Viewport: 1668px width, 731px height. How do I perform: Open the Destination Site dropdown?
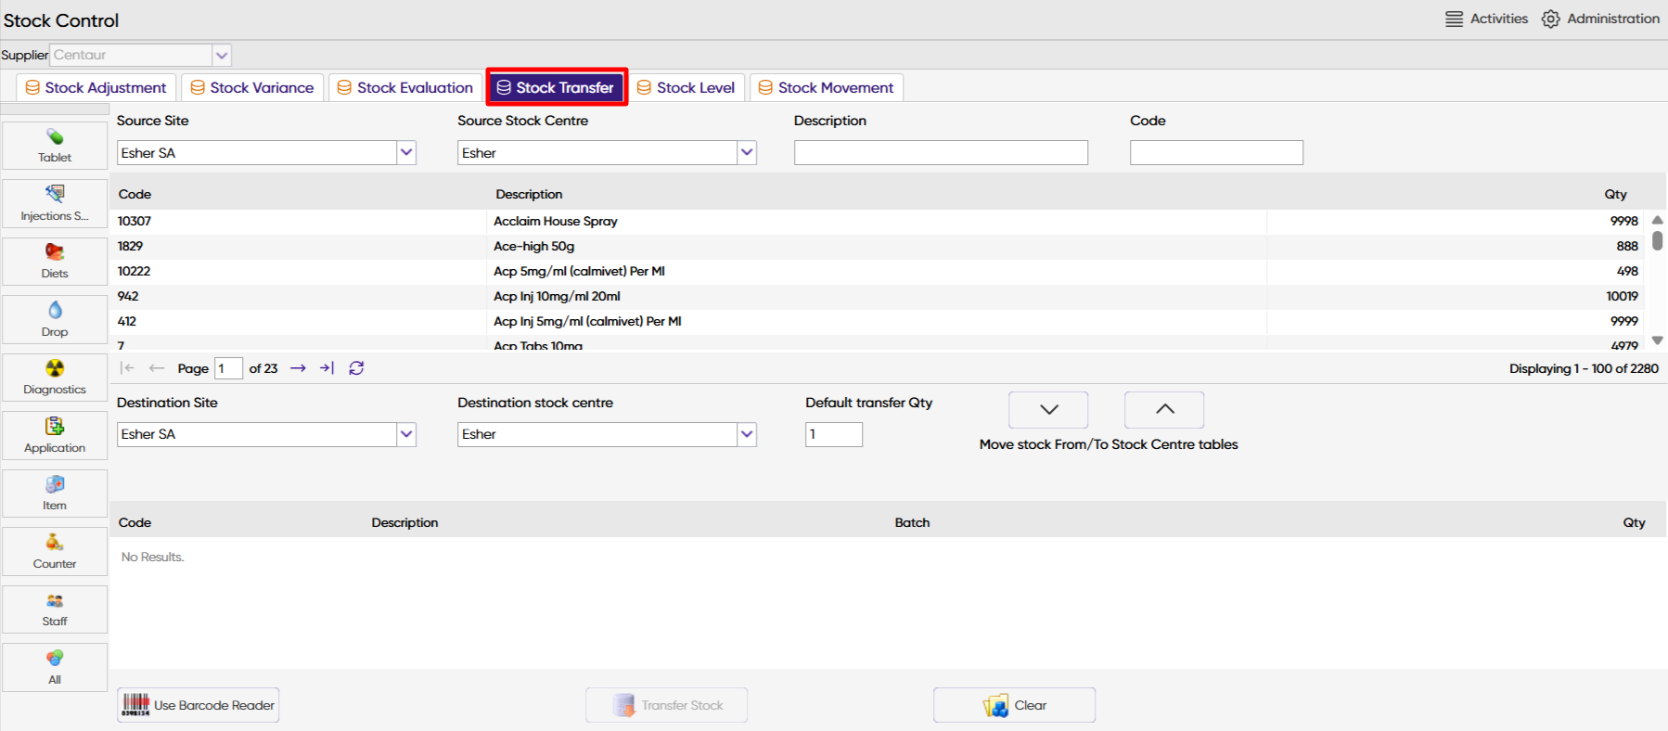(x=406, y=434)
